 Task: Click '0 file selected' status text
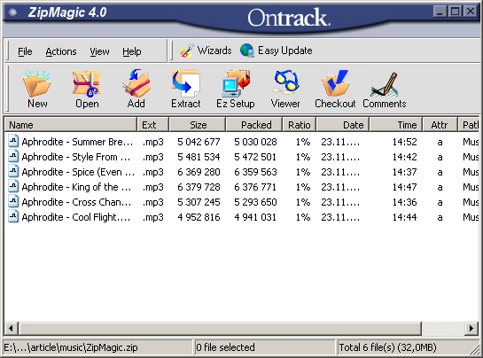point(225,347)
